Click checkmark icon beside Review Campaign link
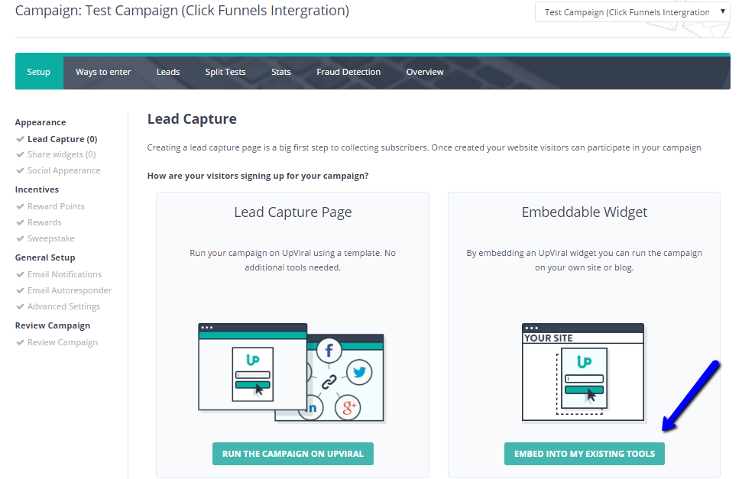 pos(20,343)
